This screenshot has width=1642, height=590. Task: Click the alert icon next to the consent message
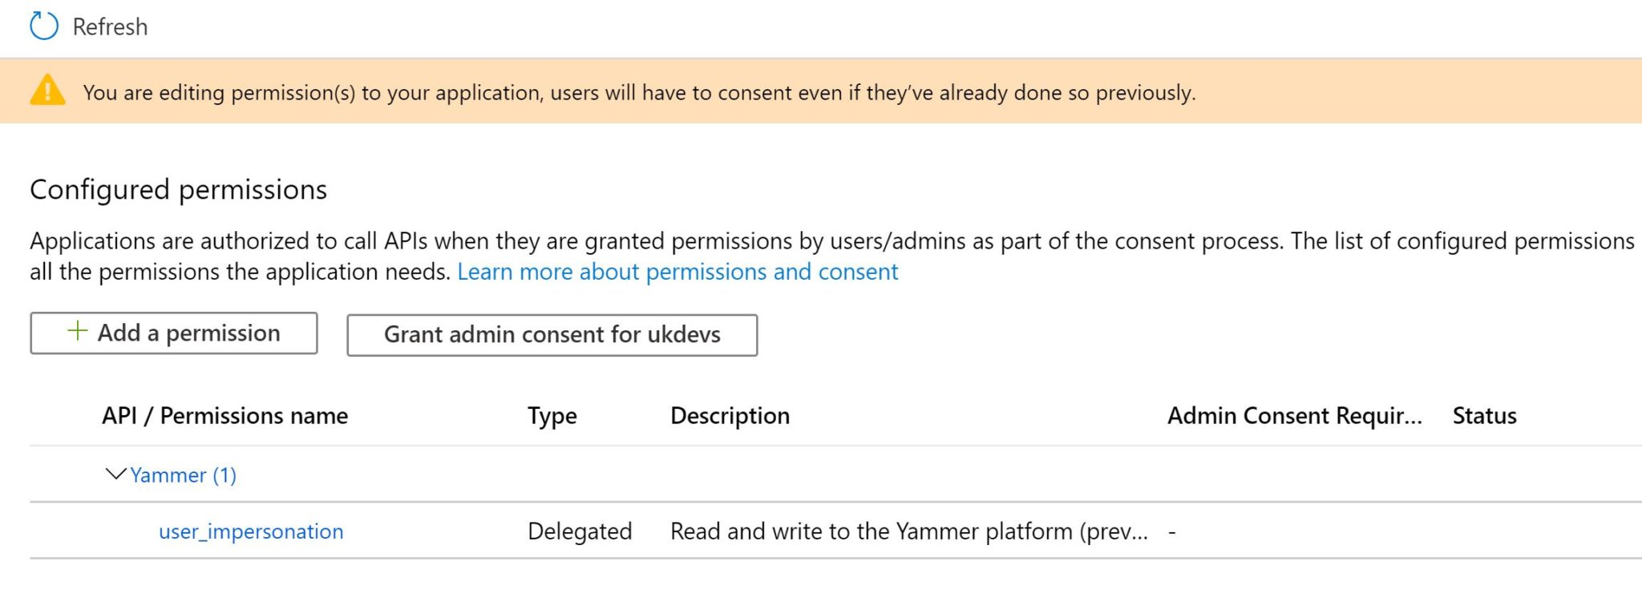tap(49, 91)
